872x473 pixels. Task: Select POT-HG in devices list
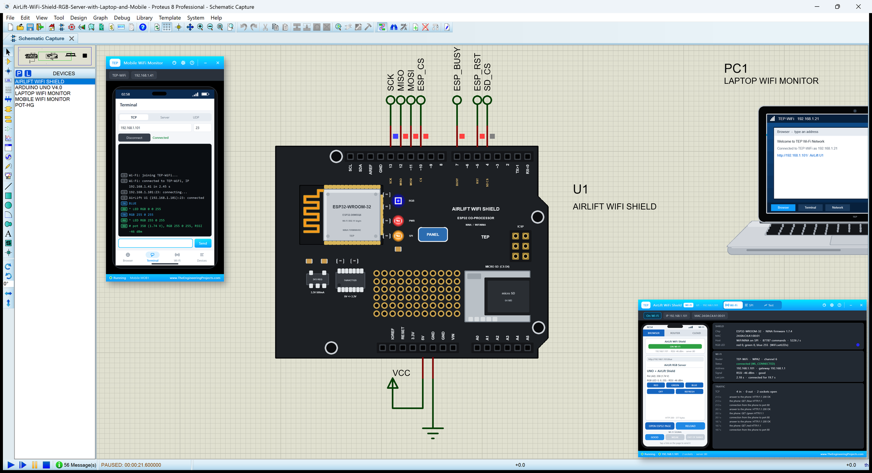click(x=25, y=105)
